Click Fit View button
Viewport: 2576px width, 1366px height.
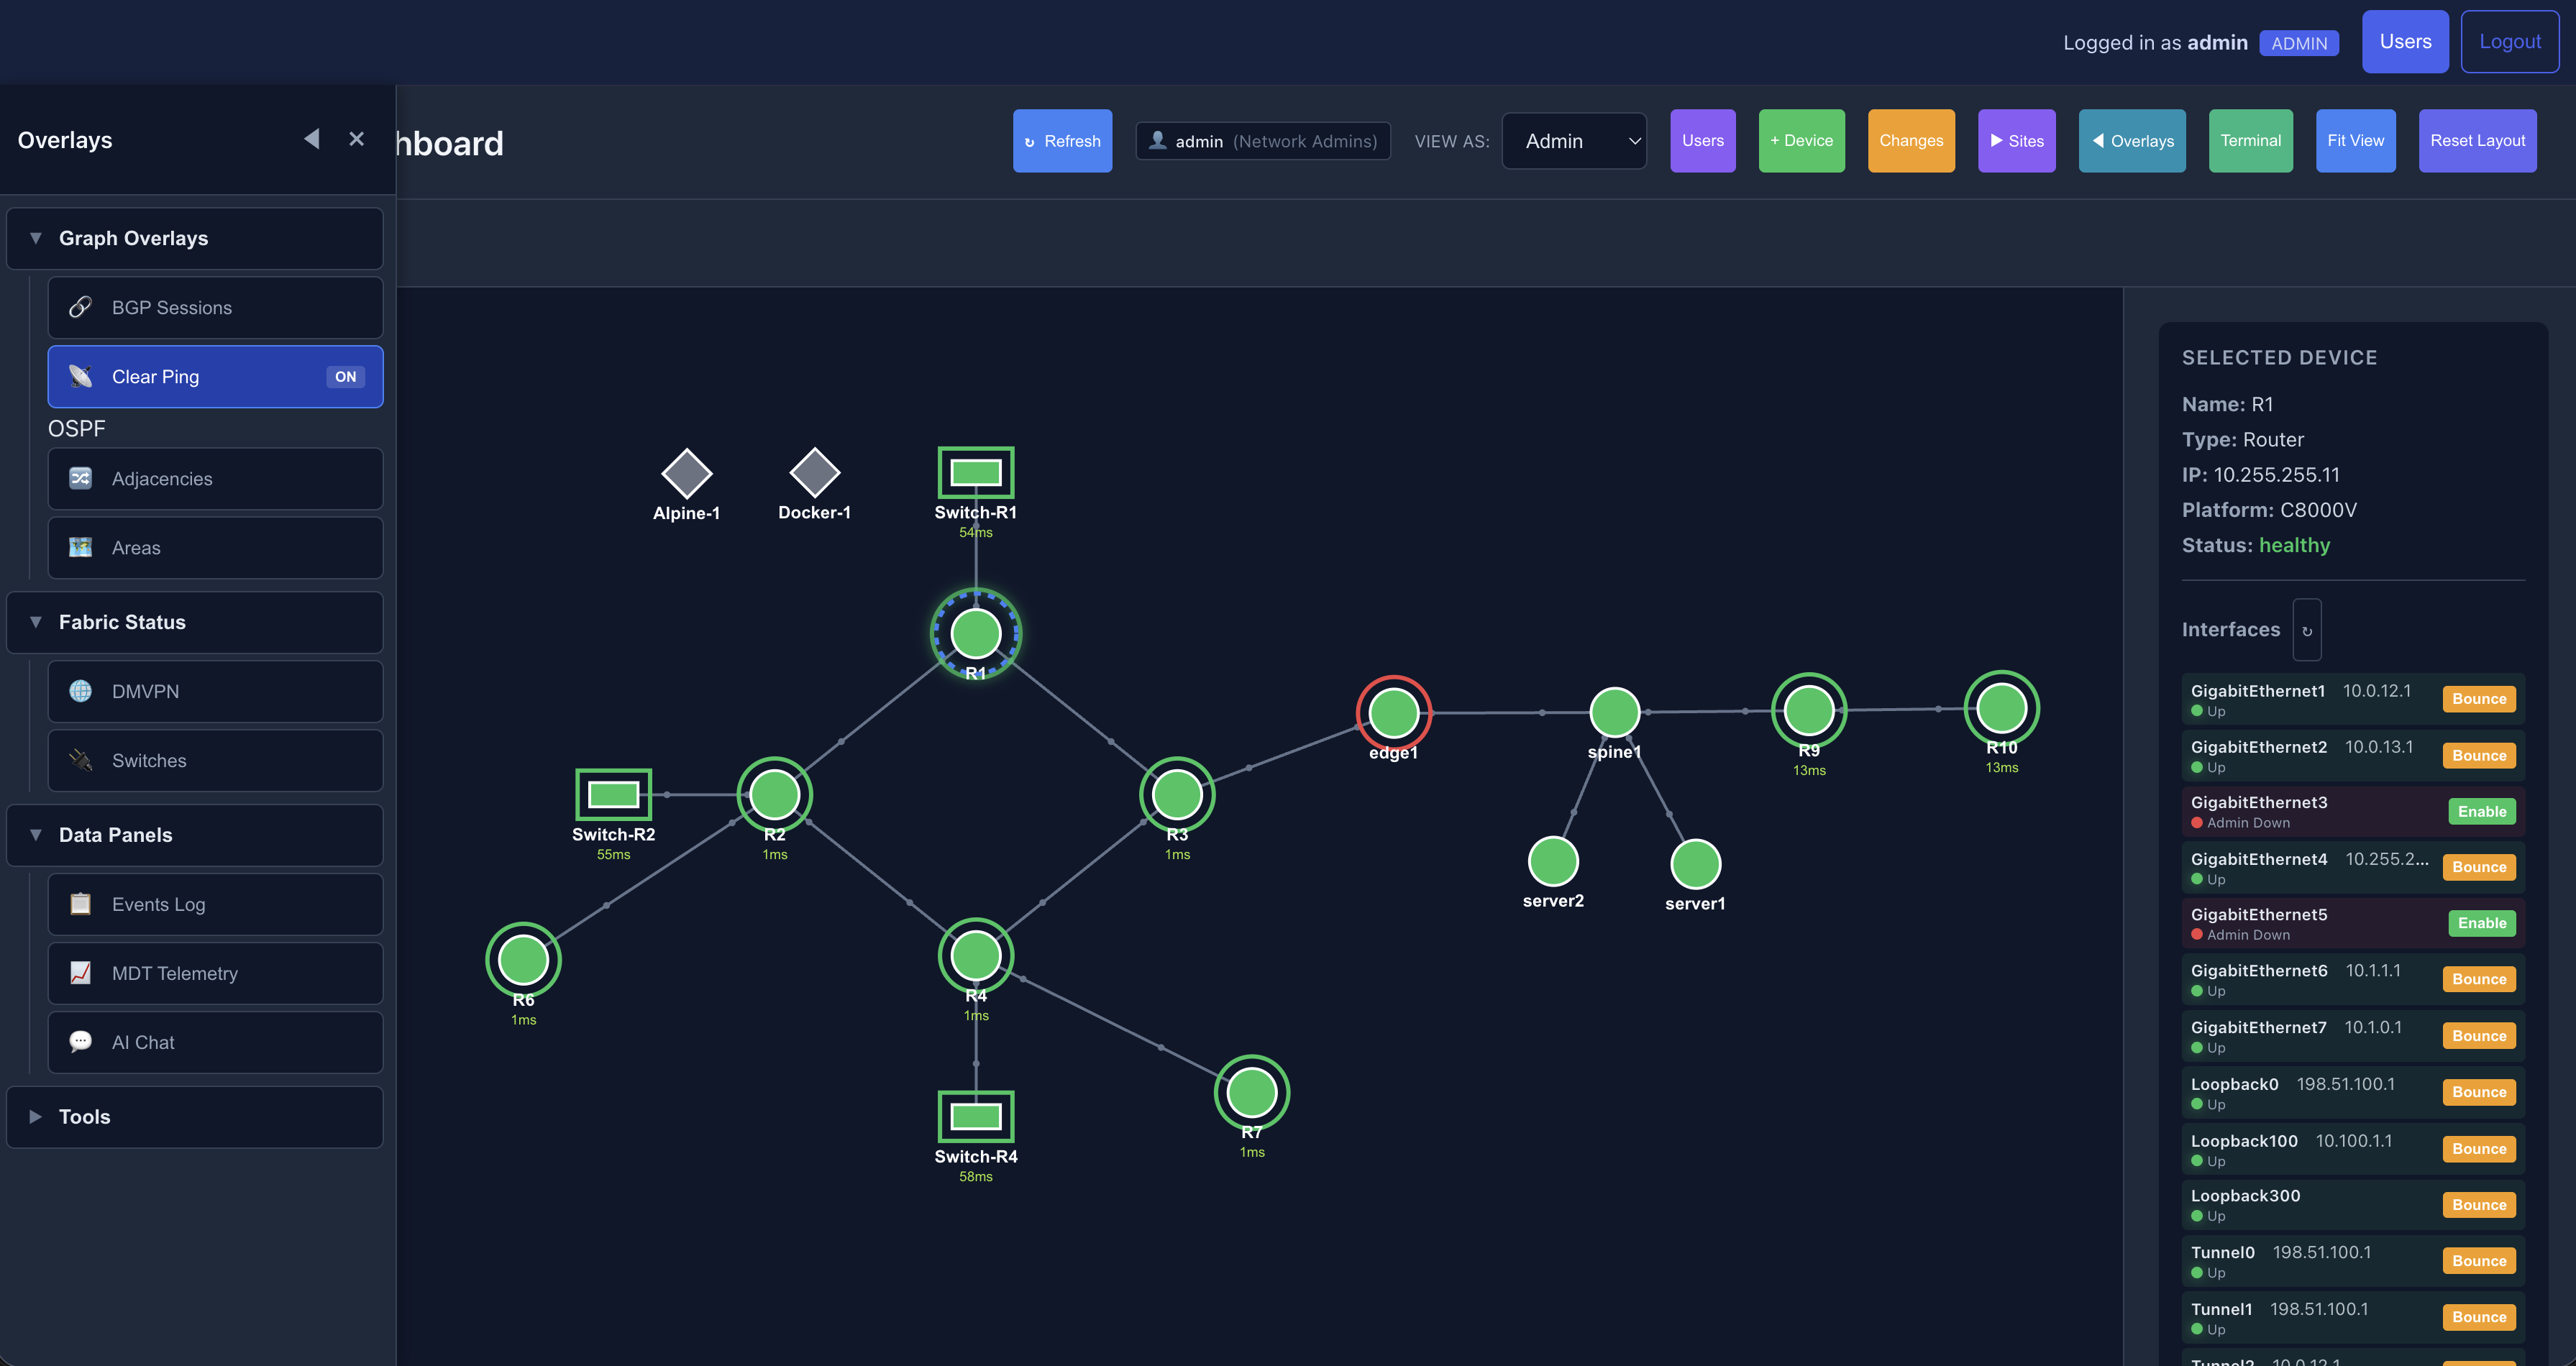point(2355,141)
